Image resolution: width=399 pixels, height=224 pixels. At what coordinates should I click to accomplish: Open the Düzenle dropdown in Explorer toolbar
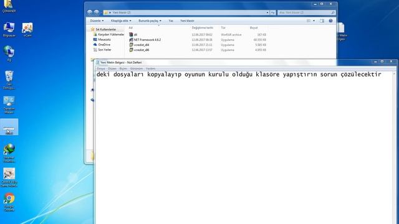[97, 21]
